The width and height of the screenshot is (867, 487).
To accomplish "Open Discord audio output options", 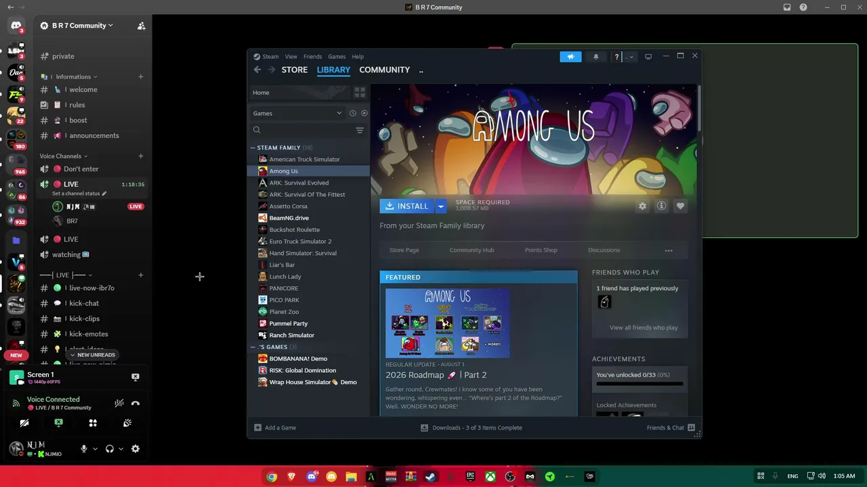I will (x=121, y=448).
